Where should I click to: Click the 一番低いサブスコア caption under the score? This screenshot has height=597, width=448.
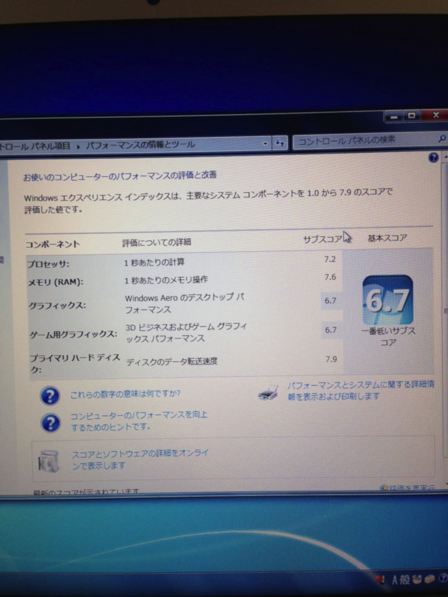tap(388, 337)
